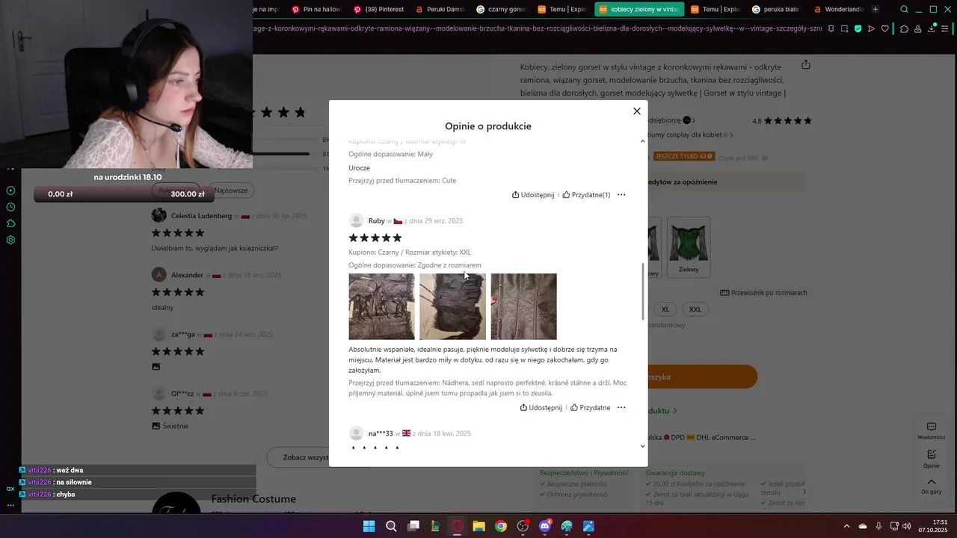
Task: Click the Najnowsze sort button in the background reviews
Action: tap(231, 191)
